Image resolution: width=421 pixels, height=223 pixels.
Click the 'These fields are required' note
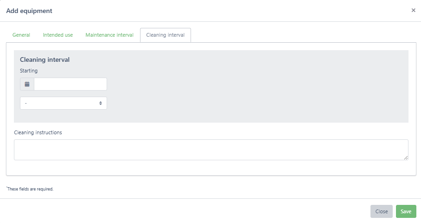point(30,189)
